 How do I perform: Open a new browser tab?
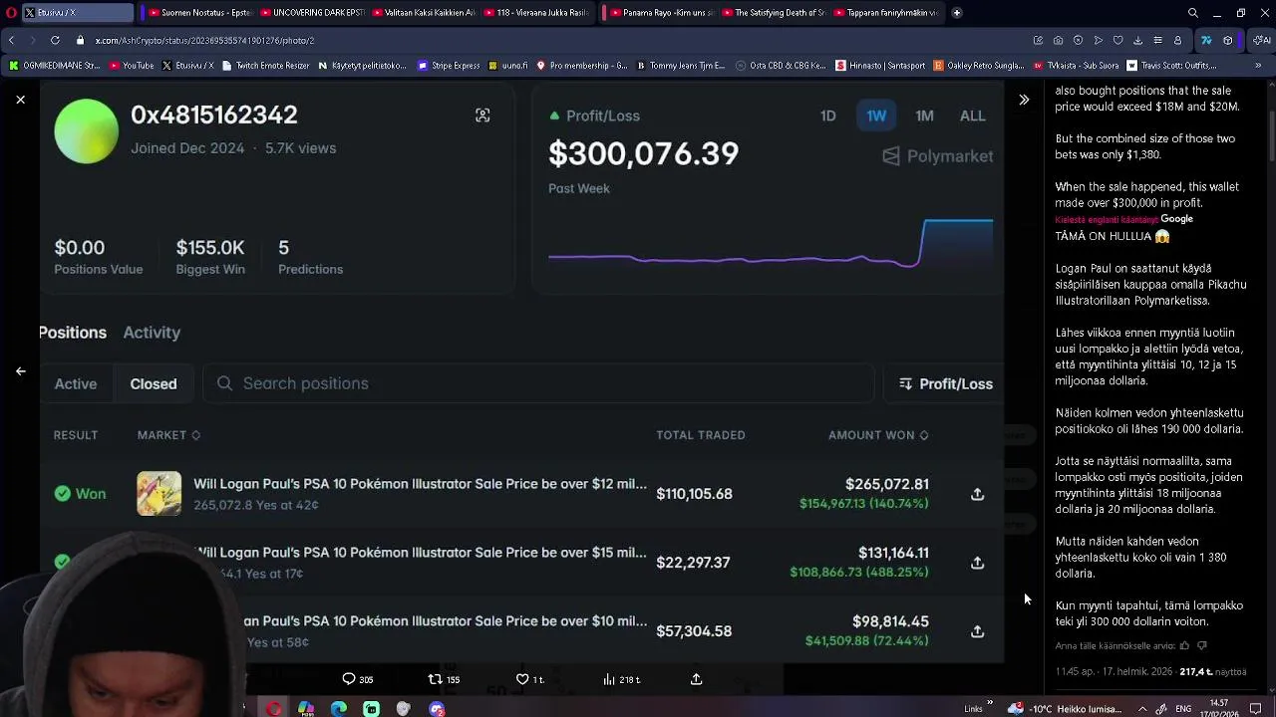pyautogui.click(x=957, y=13)
